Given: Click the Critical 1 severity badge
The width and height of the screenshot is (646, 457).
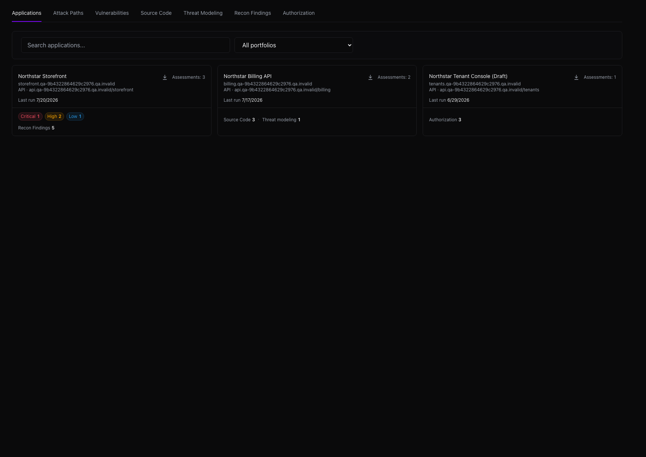Looking at the screenshot, I should [30, 116].
